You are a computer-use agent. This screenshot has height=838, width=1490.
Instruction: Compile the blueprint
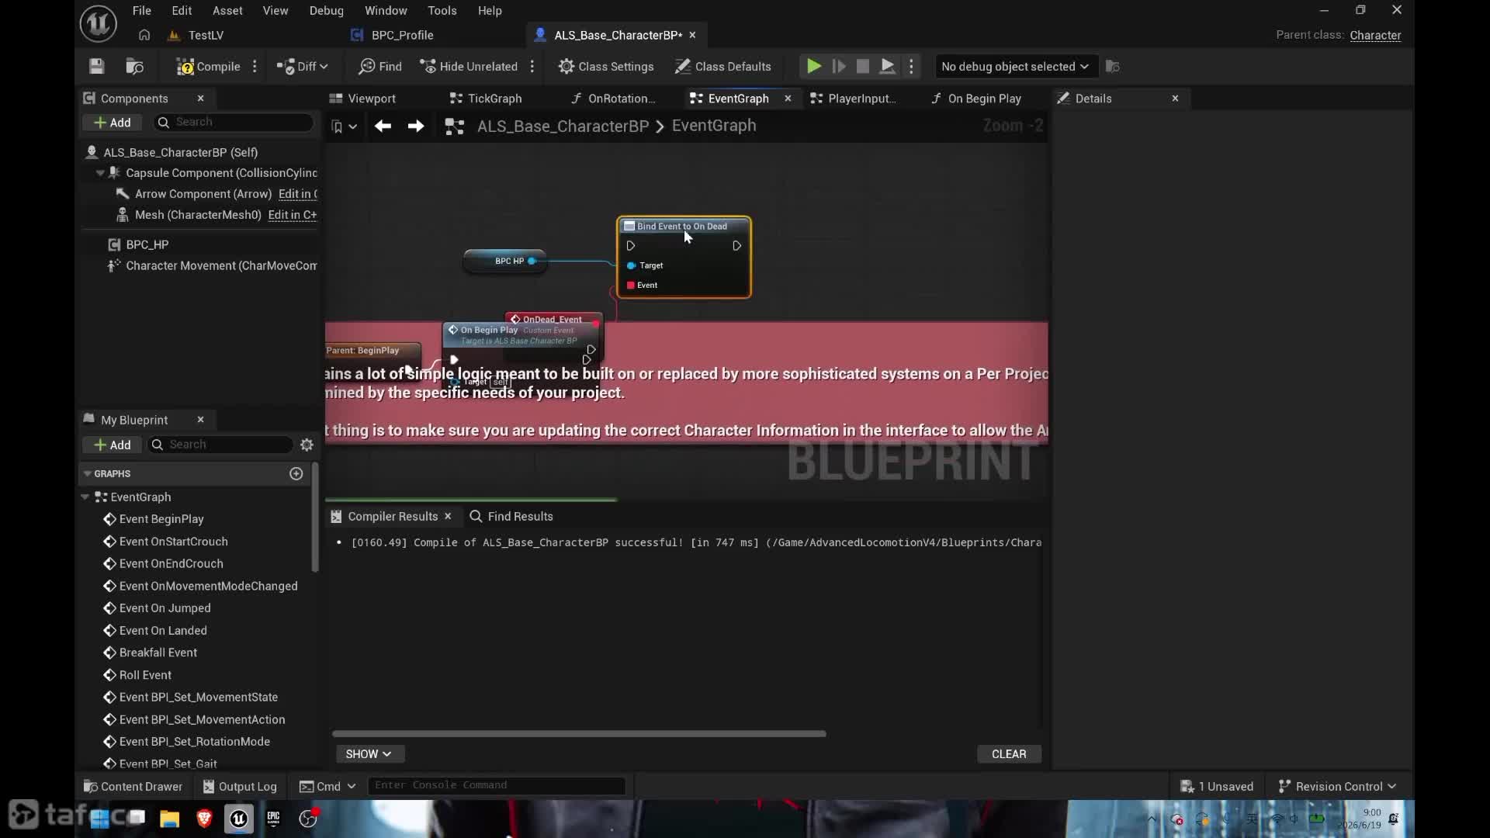click(x=208, y=67)
